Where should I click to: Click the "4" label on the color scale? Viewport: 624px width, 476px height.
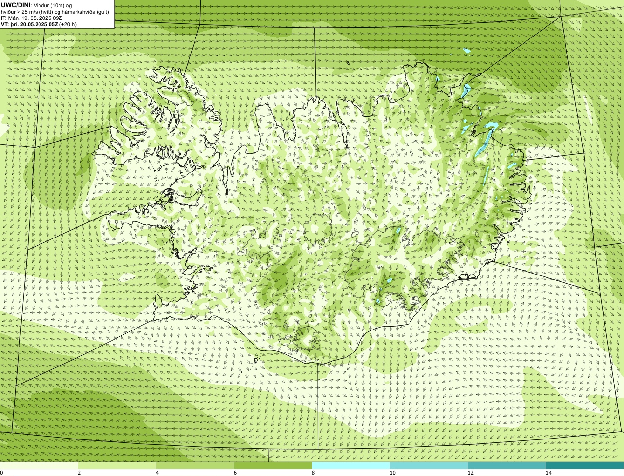[157, 473]
